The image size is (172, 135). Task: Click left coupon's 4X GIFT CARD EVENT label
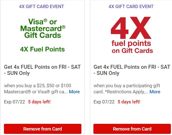tap(41, 6)
